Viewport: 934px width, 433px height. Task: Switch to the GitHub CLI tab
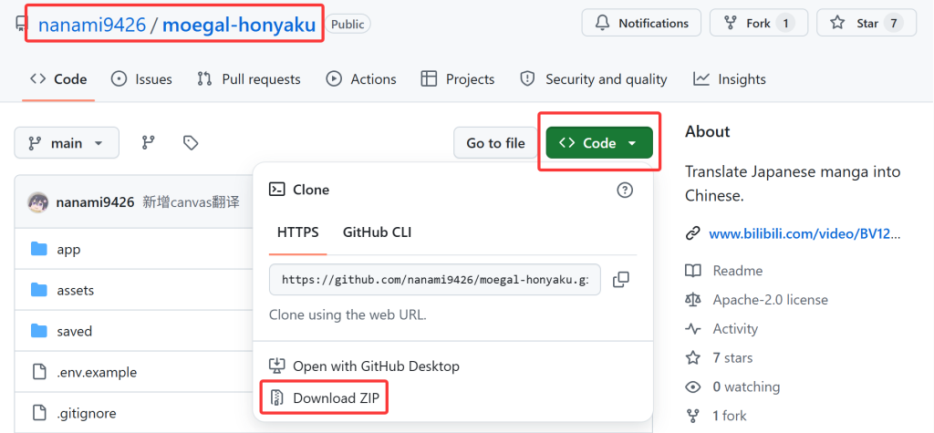377,232
